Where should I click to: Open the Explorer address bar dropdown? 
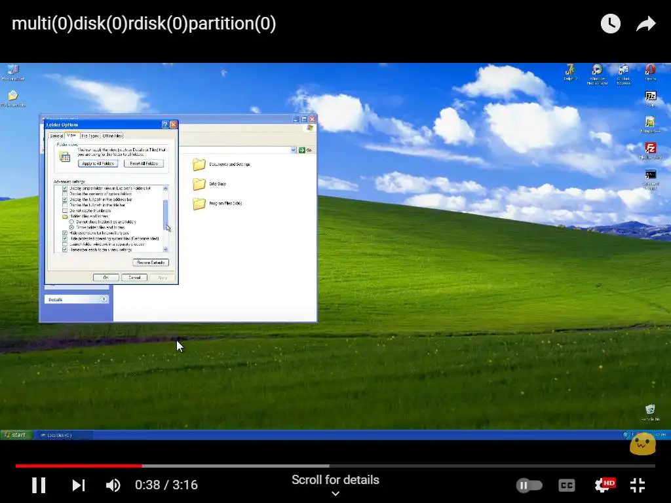(x=294, y=150)
